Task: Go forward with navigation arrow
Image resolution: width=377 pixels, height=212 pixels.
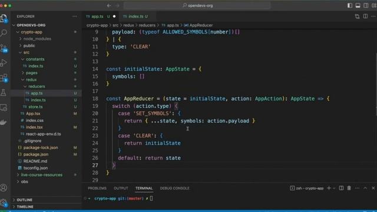Action: click(x=118, y=5)
